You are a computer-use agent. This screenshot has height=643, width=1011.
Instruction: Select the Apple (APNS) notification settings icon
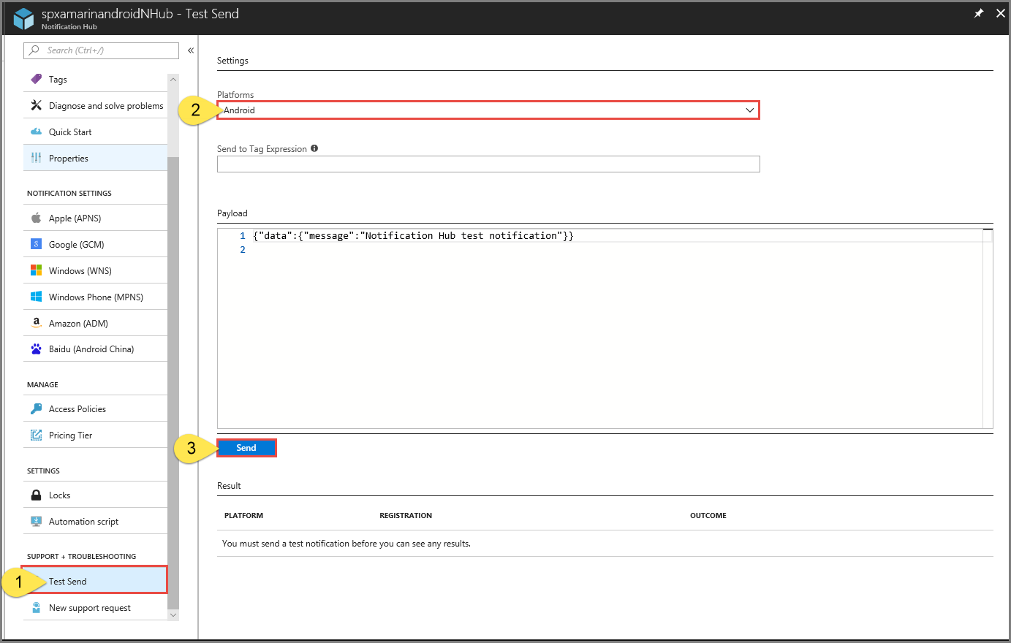click(36, 217)
